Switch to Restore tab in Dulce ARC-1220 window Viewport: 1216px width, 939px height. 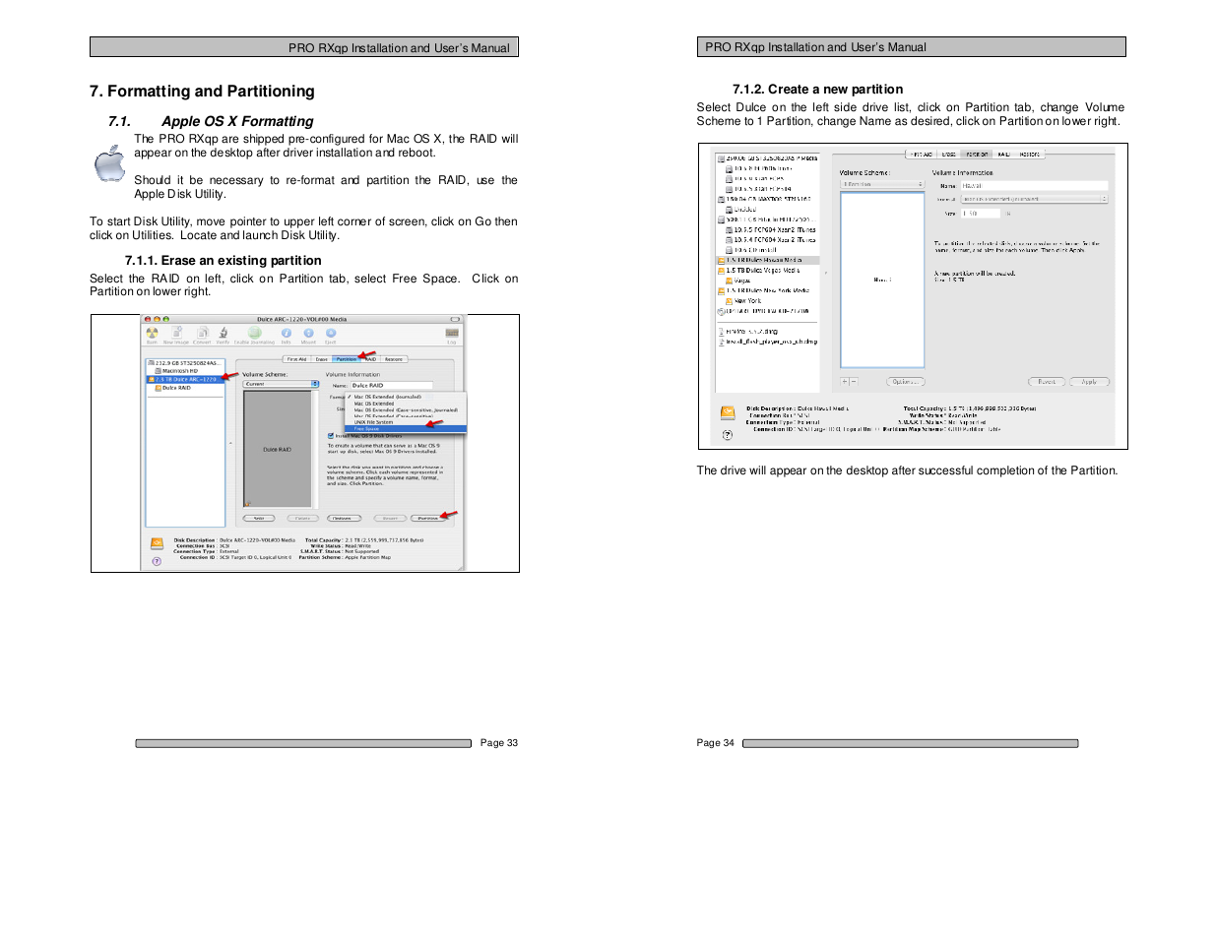394,359
